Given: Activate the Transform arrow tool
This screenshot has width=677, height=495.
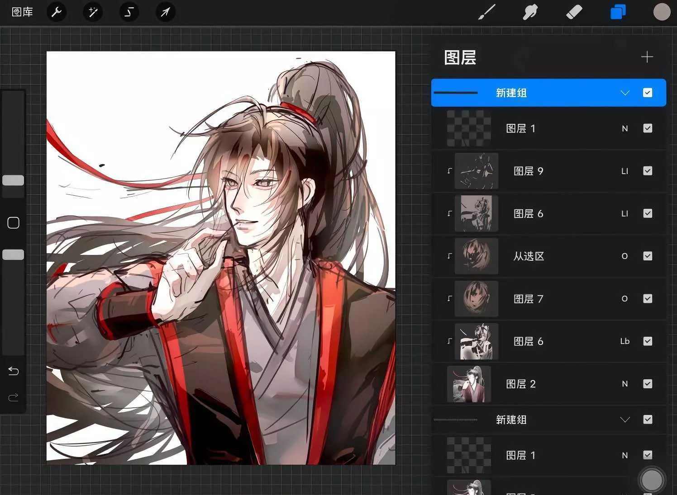Looking at the screenshot, I should click(x=165, y=12).
